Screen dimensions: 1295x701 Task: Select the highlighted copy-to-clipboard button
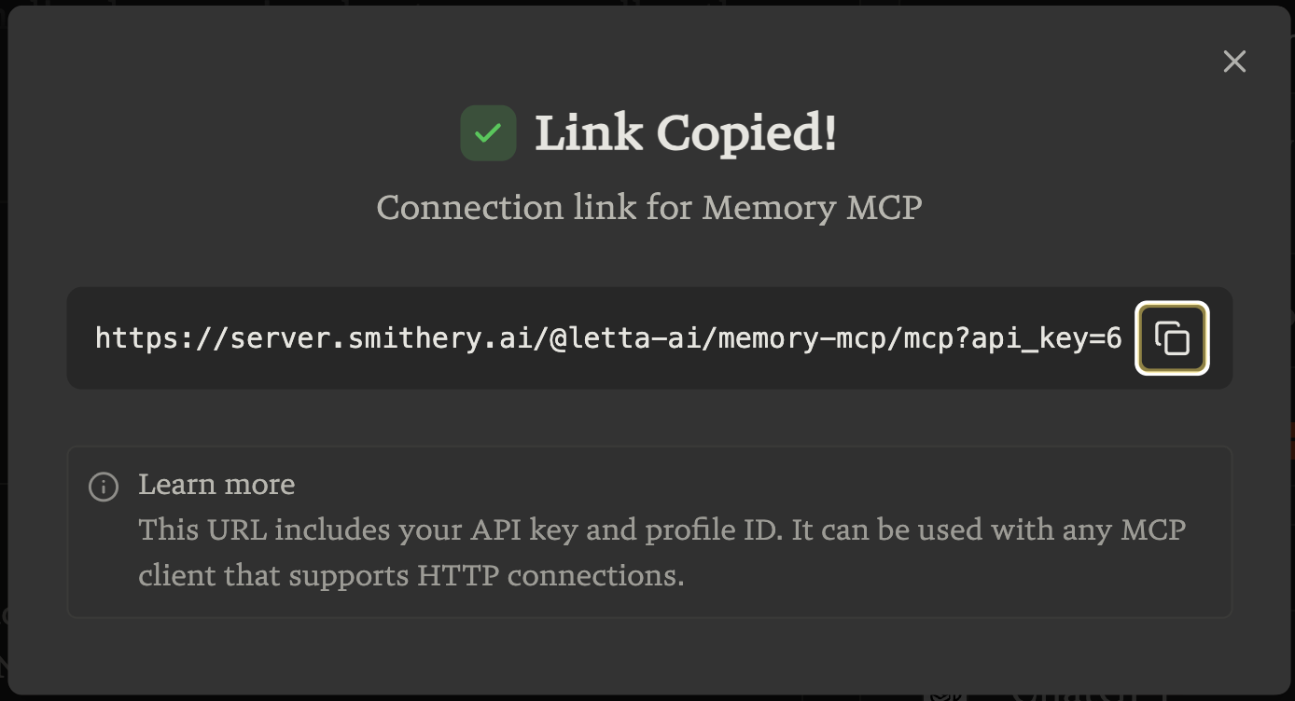(x=1172, y=337)
